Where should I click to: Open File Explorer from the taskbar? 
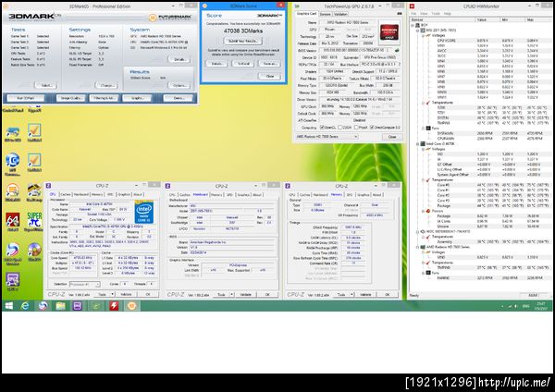coord(60,306)
